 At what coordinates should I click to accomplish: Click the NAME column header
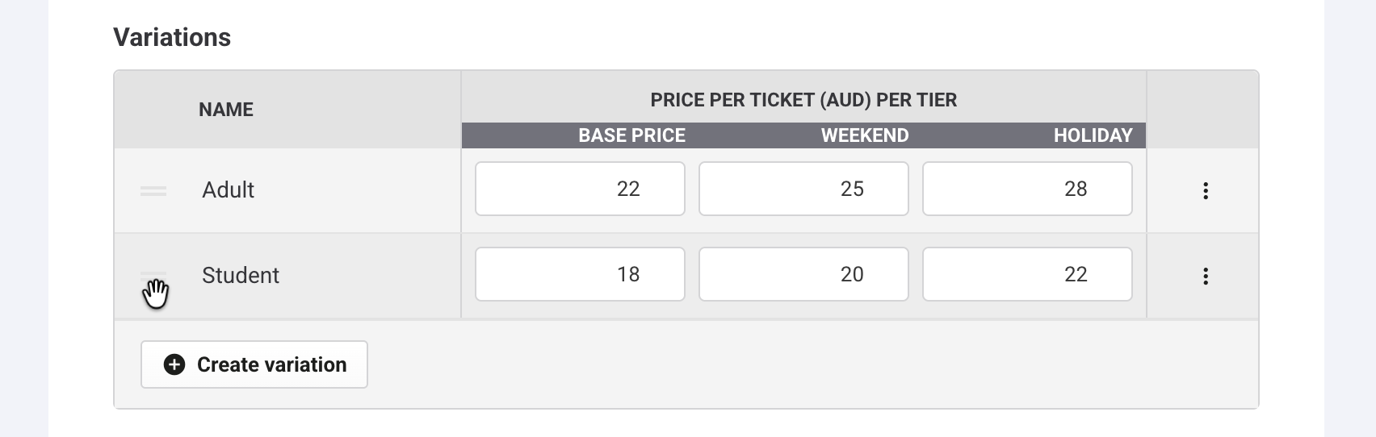[x=226, y=110]
